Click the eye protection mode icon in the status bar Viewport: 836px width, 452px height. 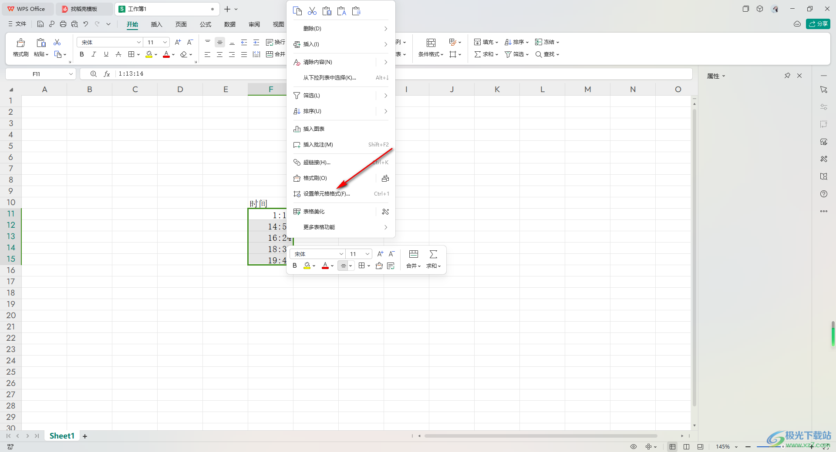(x=634, y=447)
